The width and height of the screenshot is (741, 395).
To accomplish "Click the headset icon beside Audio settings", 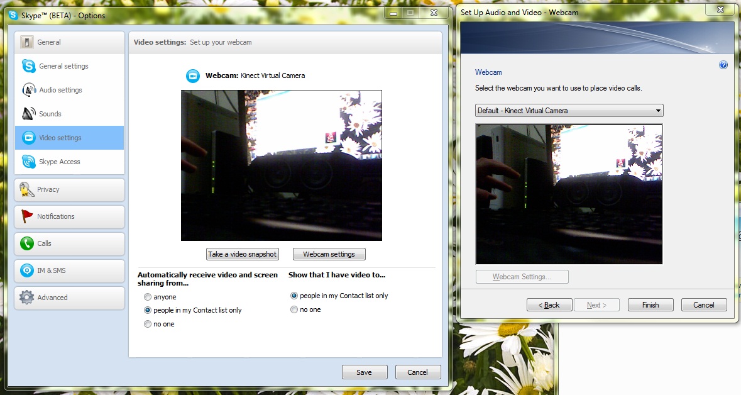I will 29,90.
